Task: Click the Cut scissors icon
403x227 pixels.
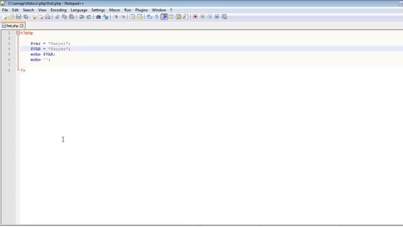Action: 57,17
